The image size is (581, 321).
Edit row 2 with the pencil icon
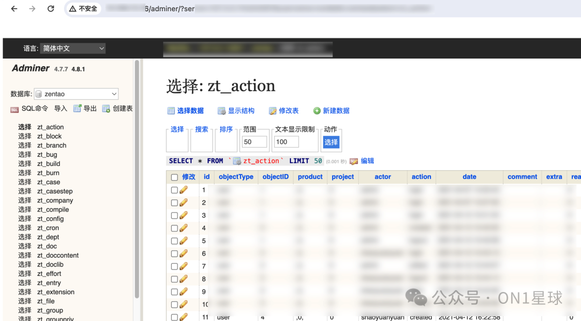(x=183, y=203)
